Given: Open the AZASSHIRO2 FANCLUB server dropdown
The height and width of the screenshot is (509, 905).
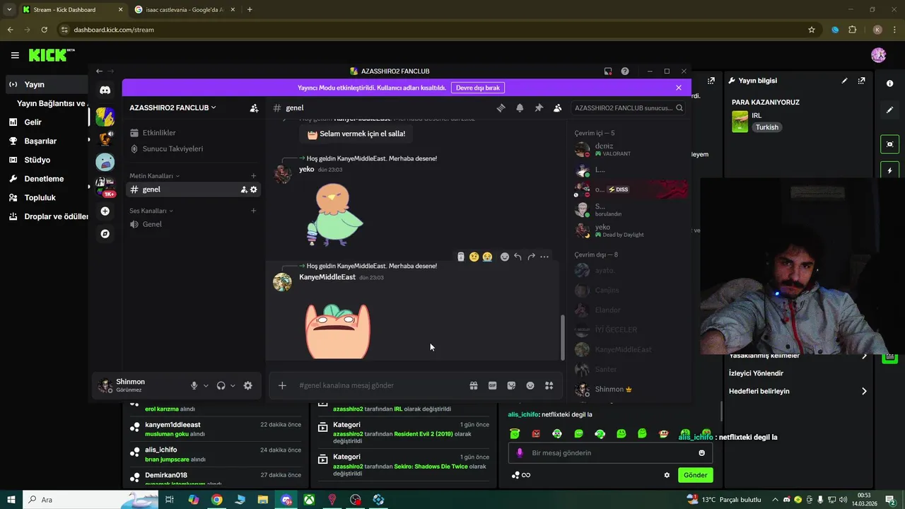Looking at the screenshot, I should [173, 107].
